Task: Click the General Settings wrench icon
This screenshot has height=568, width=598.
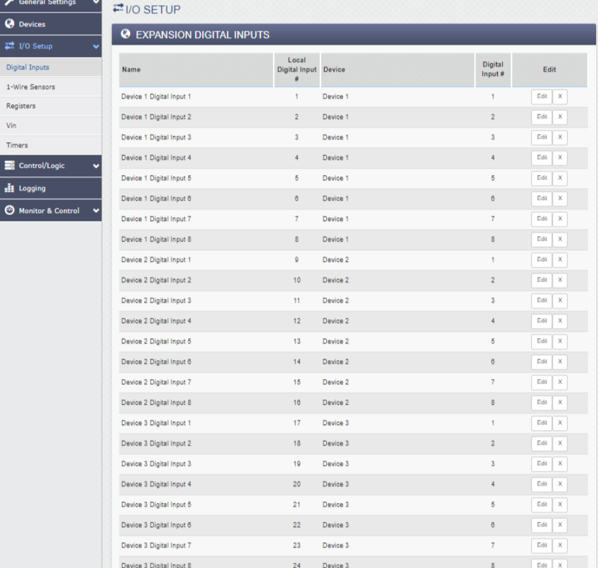Action: click(9, 3)
